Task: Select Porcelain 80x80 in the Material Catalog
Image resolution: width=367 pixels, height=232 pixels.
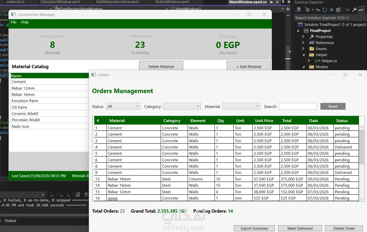Action: point(50,120)
